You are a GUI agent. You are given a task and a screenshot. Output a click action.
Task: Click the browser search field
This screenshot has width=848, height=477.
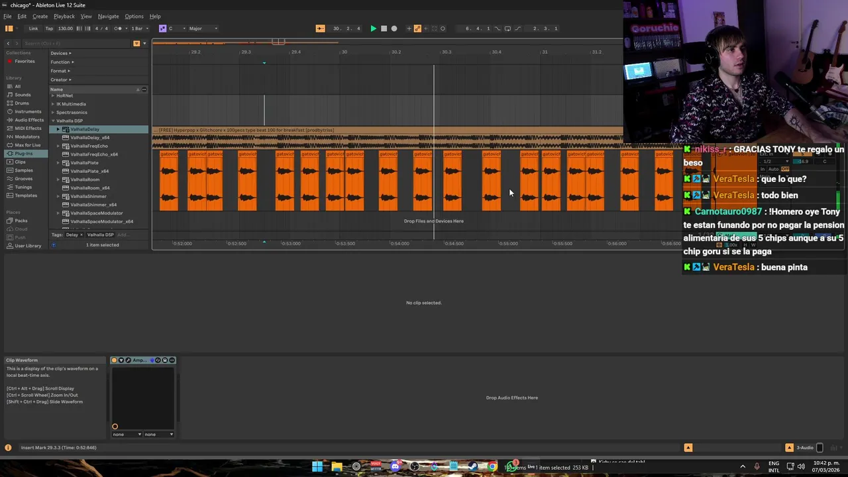pos(76,43)
